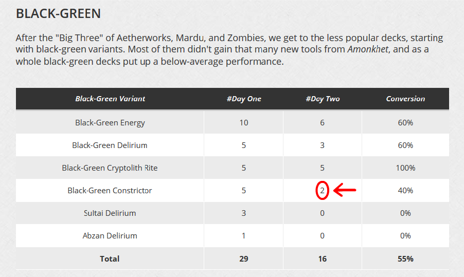Click the Total row label
Image resolution: width=464 pixels, height=277 pixels.
coord(110,258)
